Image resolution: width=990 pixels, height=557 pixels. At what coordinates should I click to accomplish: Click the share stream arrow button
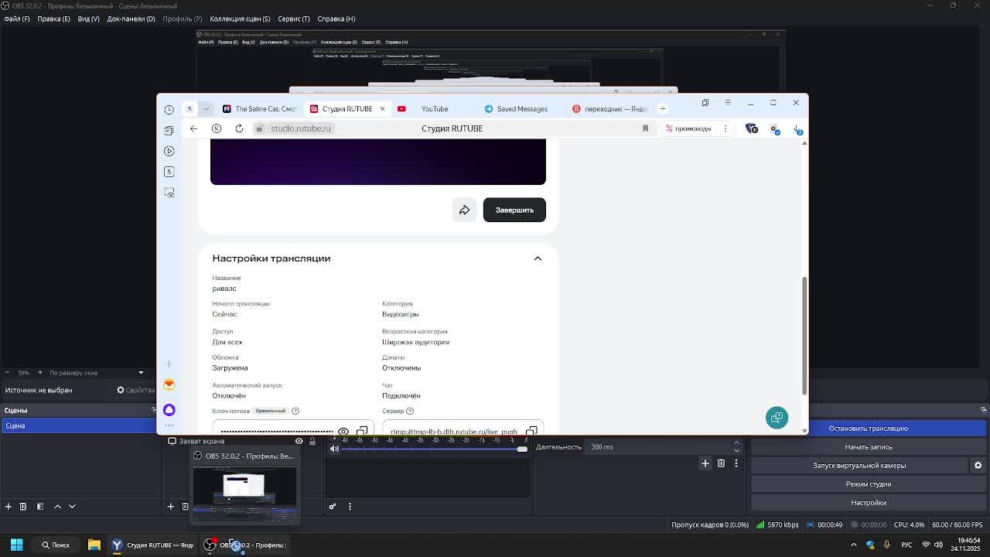click(x=464, y=210)
